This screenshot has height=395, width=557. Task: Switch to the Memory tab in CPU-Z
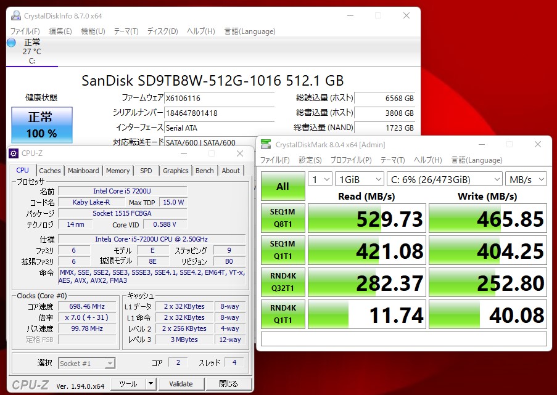pos(118,171)
